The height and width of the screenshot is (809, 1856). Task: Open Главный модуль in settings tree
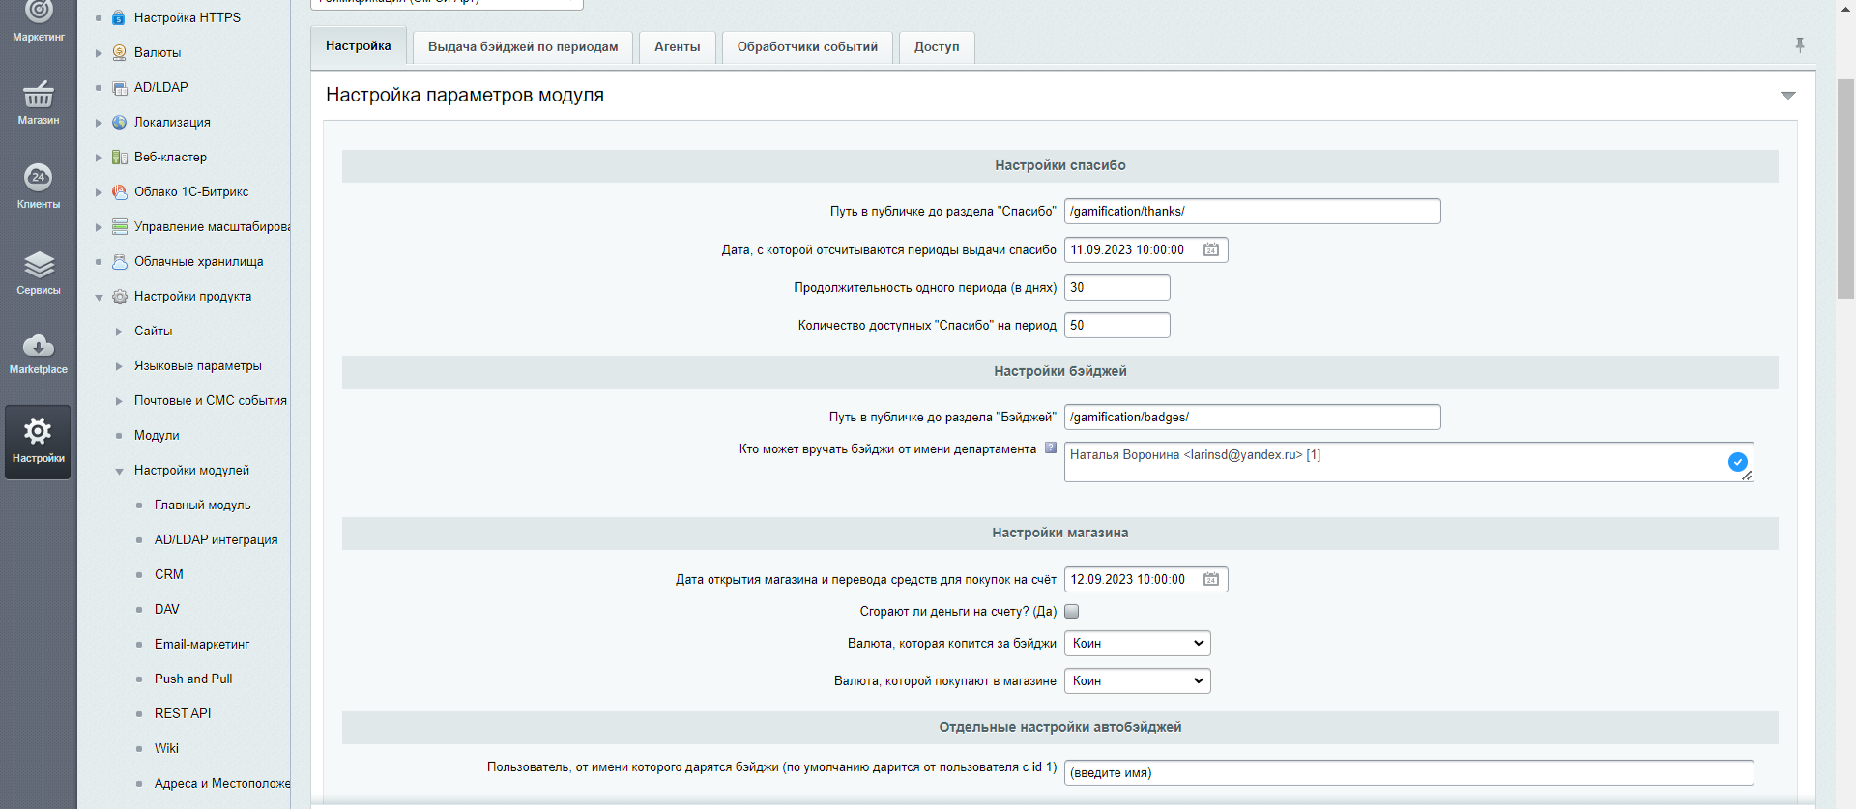pos(202,506)
